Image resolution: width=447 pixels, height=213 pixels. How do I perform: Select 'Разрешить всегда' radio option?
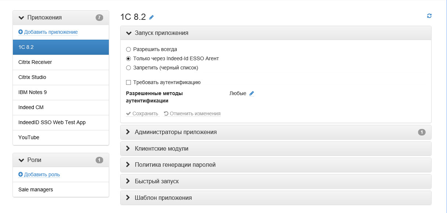(x=128, y=49)
